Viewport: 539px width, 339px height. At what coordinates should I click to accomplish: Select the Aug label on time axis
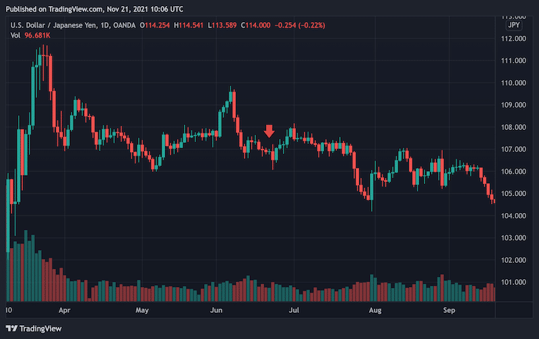[375, 311]
